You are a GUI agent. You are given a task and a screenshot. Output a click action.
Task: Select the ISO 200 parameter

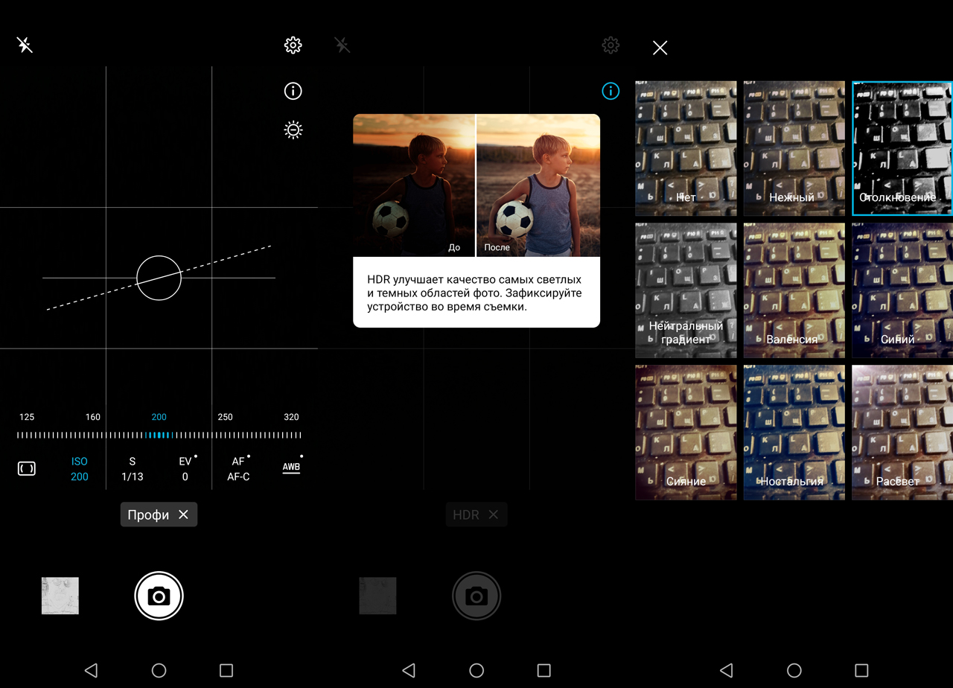80,469
